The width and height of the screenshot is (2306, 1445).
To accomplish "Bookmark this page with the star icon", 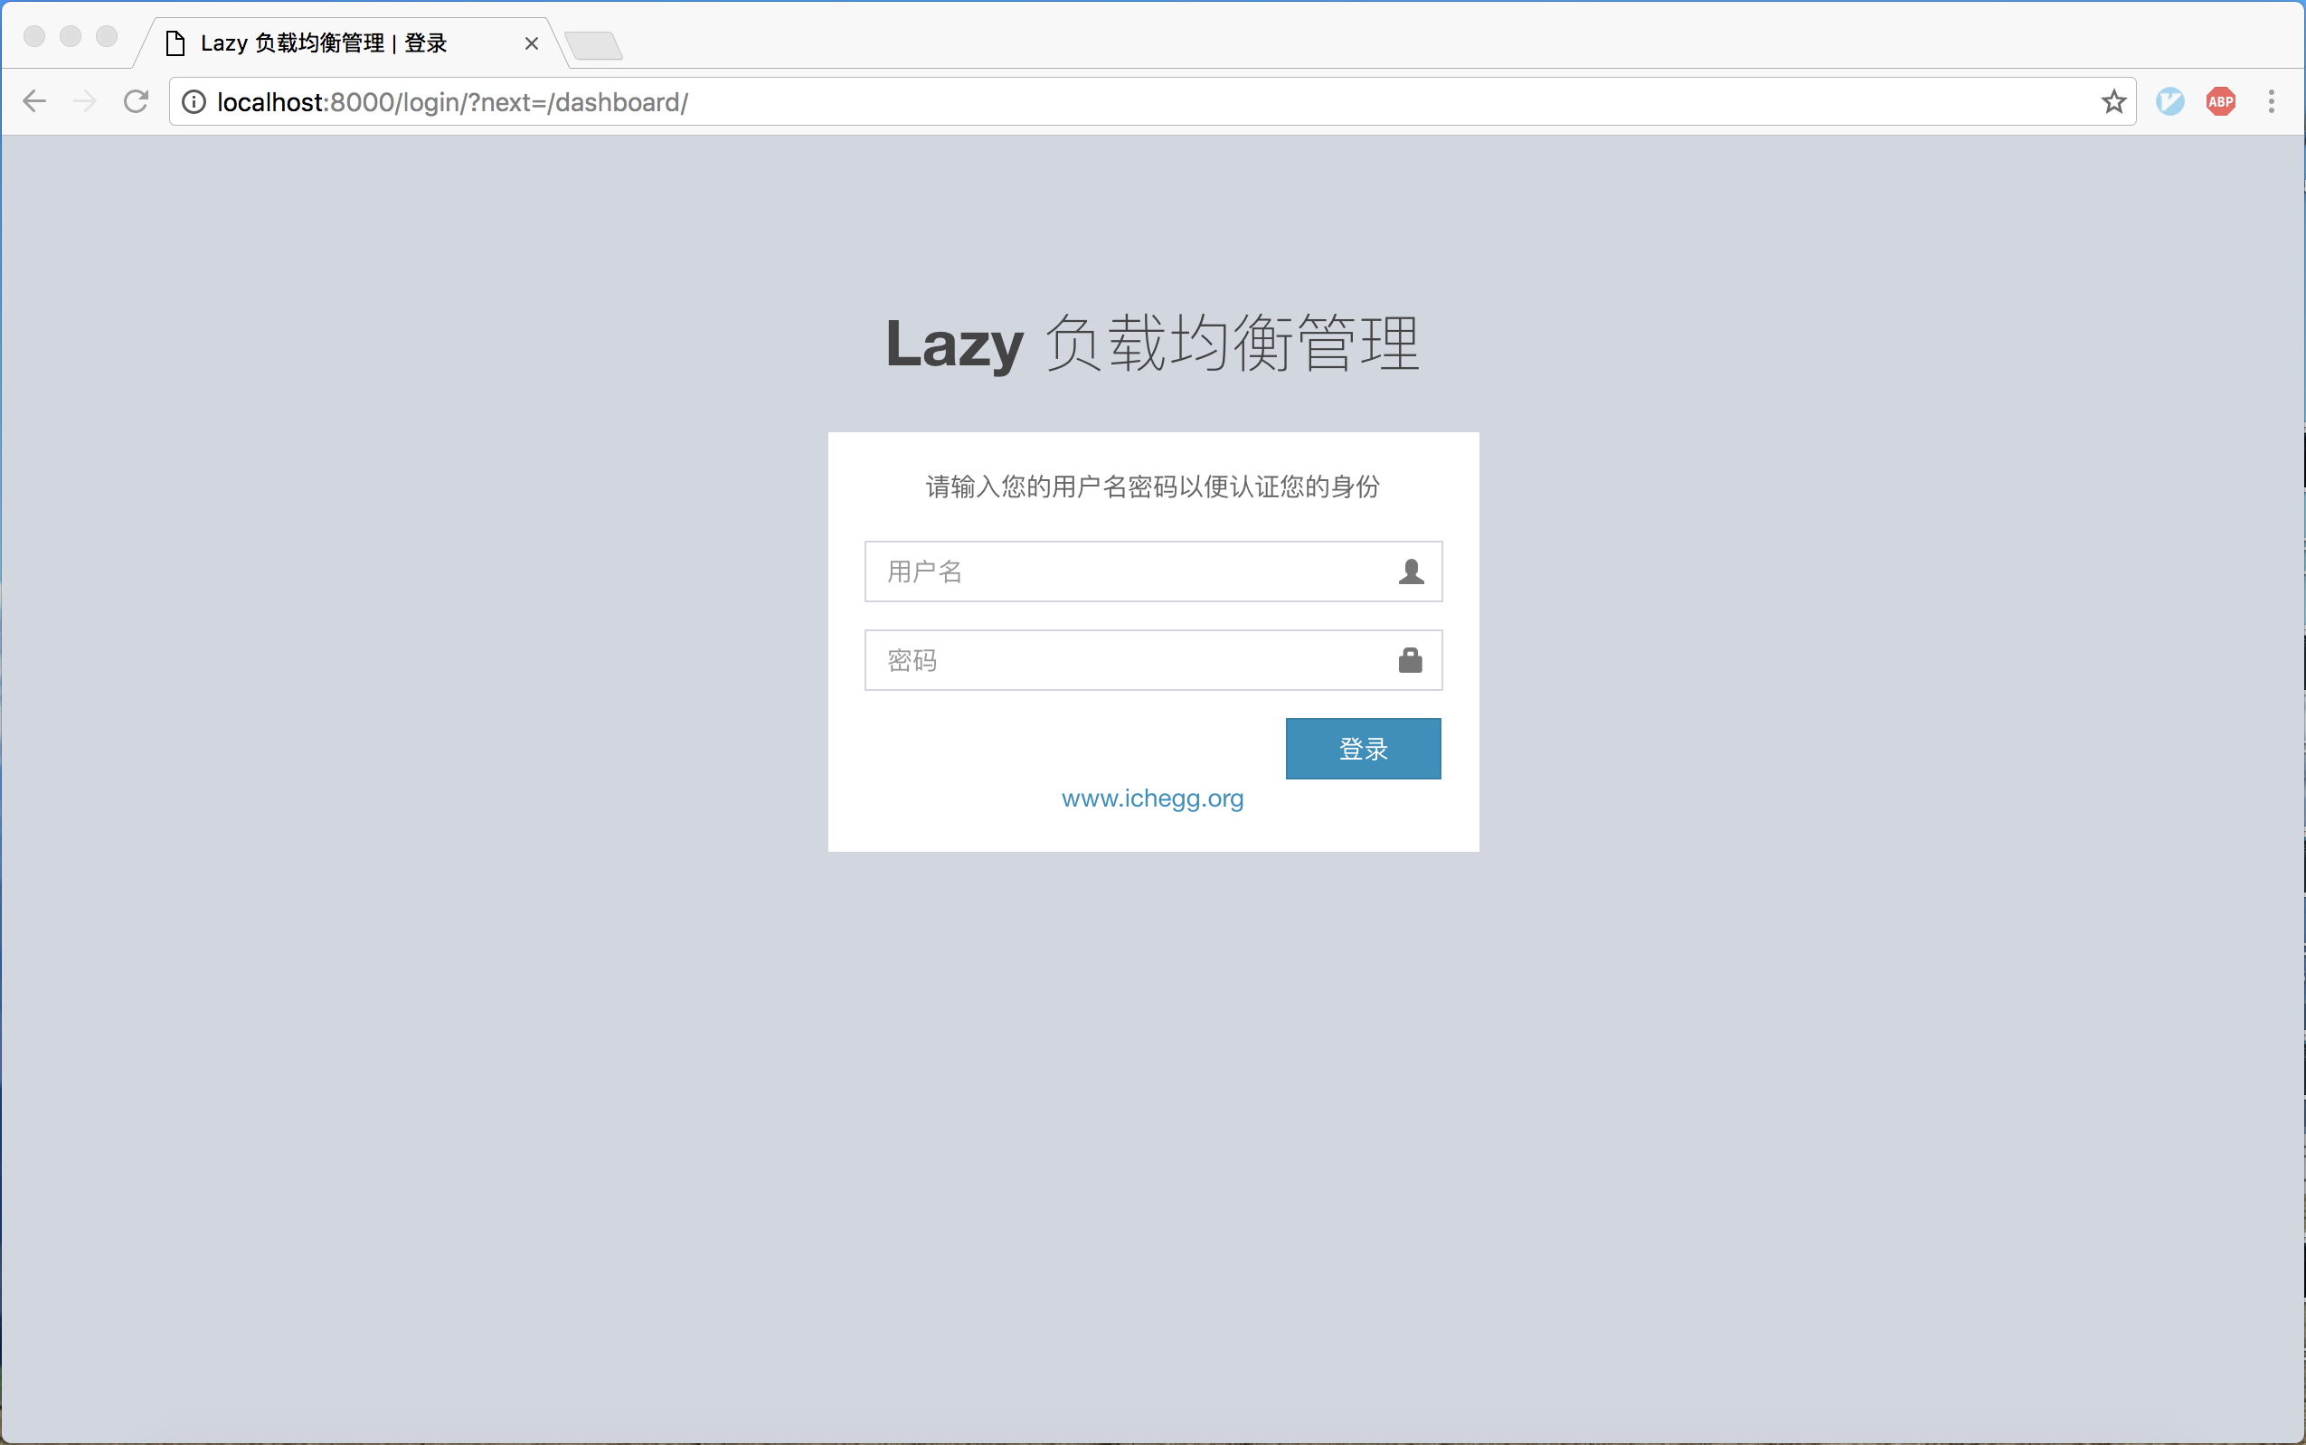I will [x=2113, y=101].
